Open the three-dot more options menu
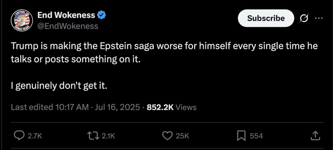 point(318,18)
